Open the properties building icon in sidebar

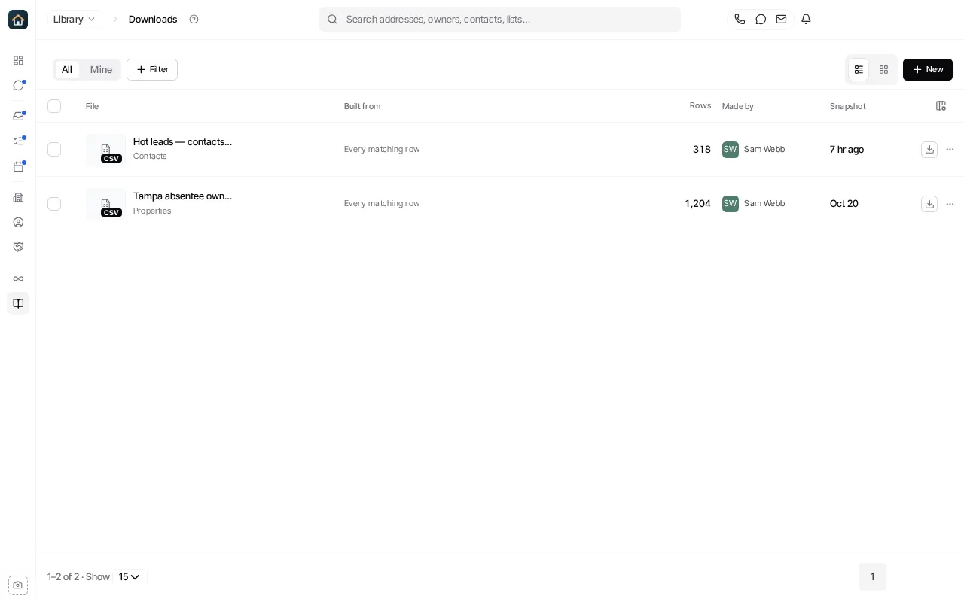click(x=18, y=198)
